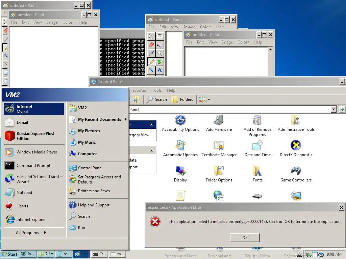Select the Pencil tool in Paint toolbox
Image resolution: width=346 pixels, height=259 pixels.
[x=151, y=62]
